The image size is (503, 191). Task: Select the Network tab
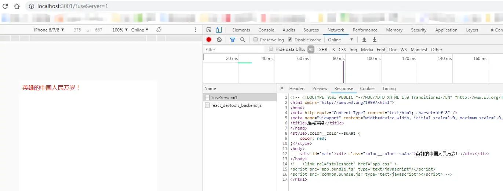[x=336, y=30]
